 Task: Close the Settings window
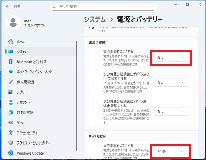pyautogui.click(x=199, y=4)
